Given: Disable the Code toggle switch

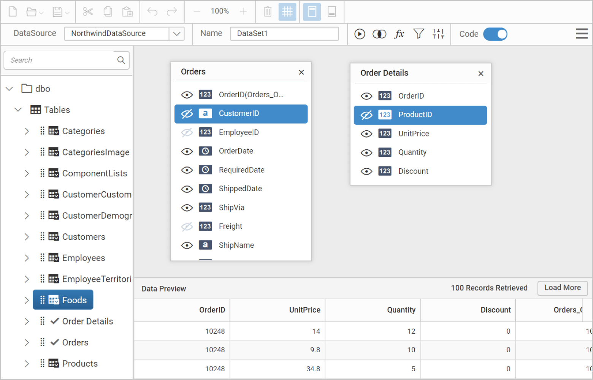Looking at the screenshot, I should 495,34.
